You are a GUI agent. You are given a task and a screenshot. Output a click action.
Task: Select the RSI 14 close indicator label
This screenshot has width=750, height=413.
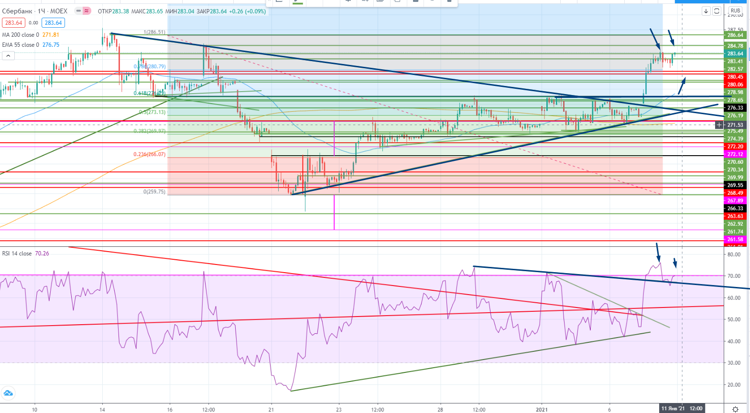click(17, 254)
